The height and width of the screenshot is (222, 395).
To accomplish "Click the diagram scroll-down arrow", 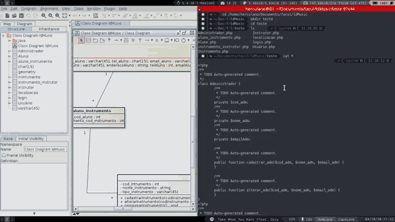I will point(193,204).
